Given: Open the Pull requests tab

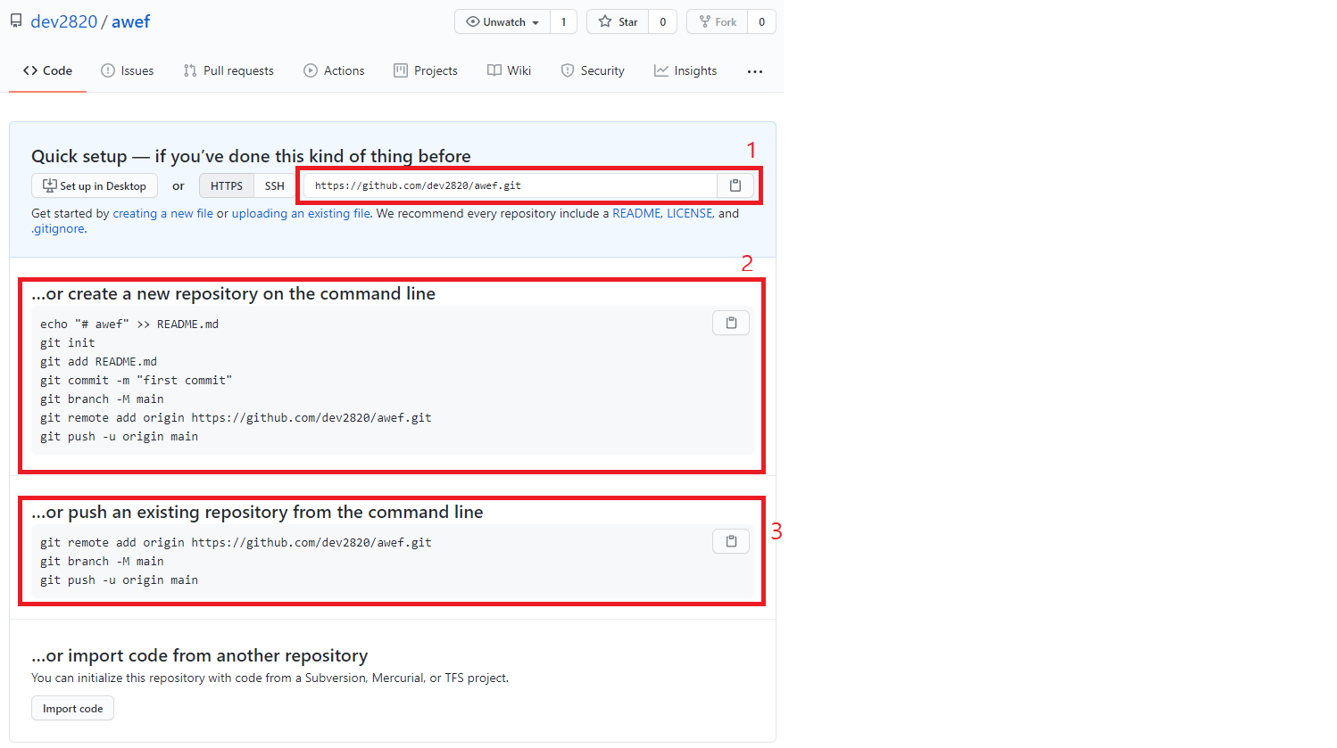Looking at the screenshot, I should 228,70.
